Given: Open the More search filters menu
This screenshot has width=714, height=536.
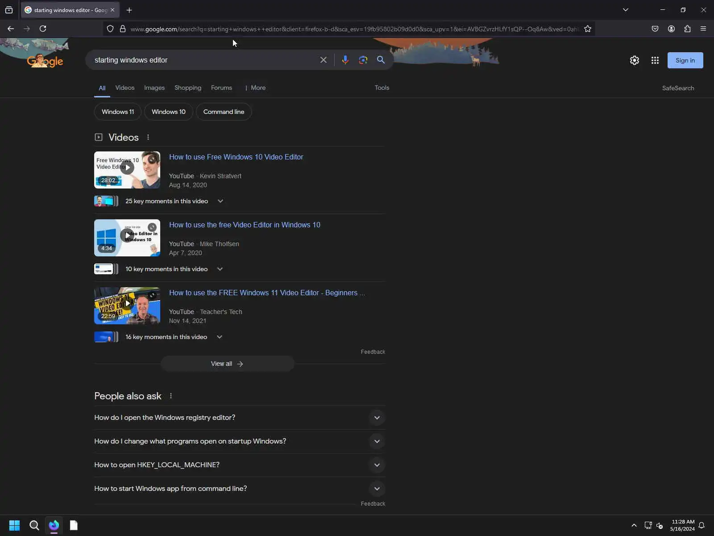Looking at the screenshot, I should [255, 88].
